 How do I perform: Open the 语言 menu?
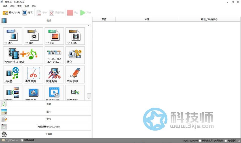20,6
